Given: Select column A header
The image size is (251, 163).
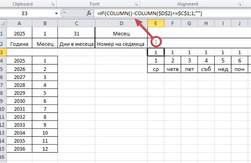Looking at the screenshot, I should click(19, 23).
